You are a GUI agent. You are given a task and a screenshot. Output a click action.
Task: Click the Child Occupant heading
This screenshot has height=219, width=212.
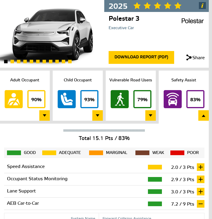point(78,80)
